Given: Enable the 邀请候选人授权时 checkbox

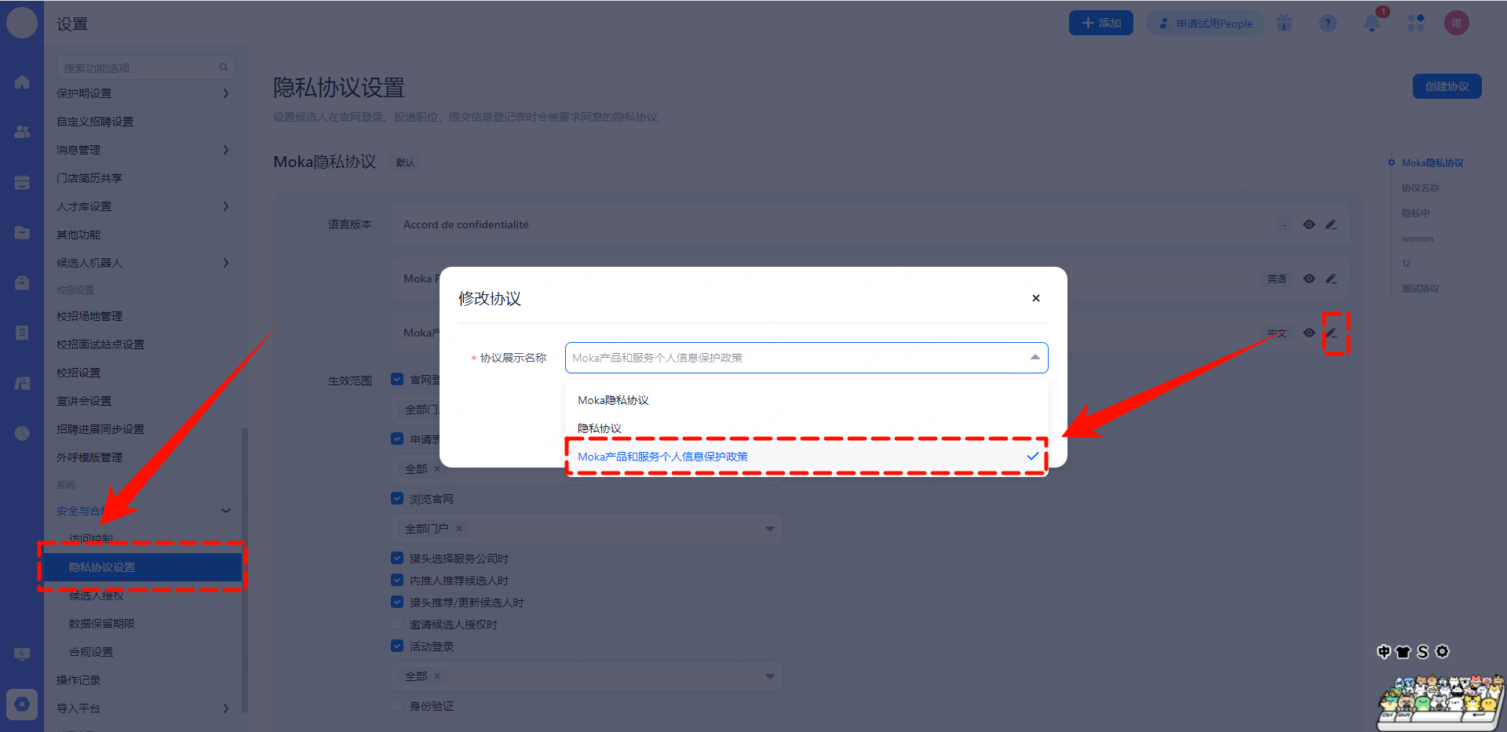Looking at the screenshot, I should (x=397, y=624).
